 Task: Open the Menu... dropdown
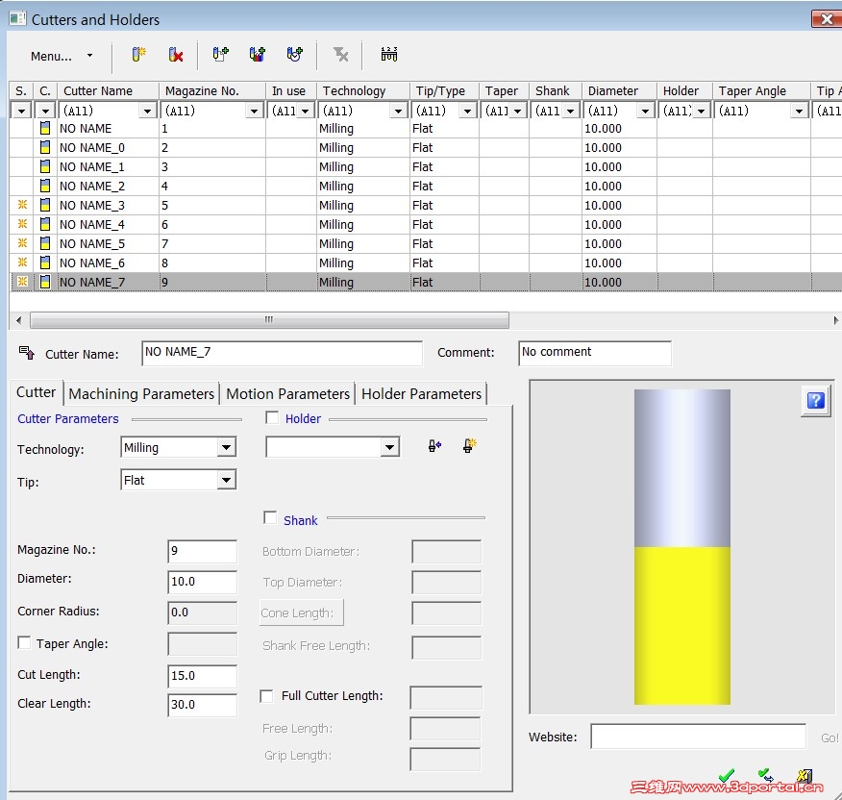click(62, 56)
